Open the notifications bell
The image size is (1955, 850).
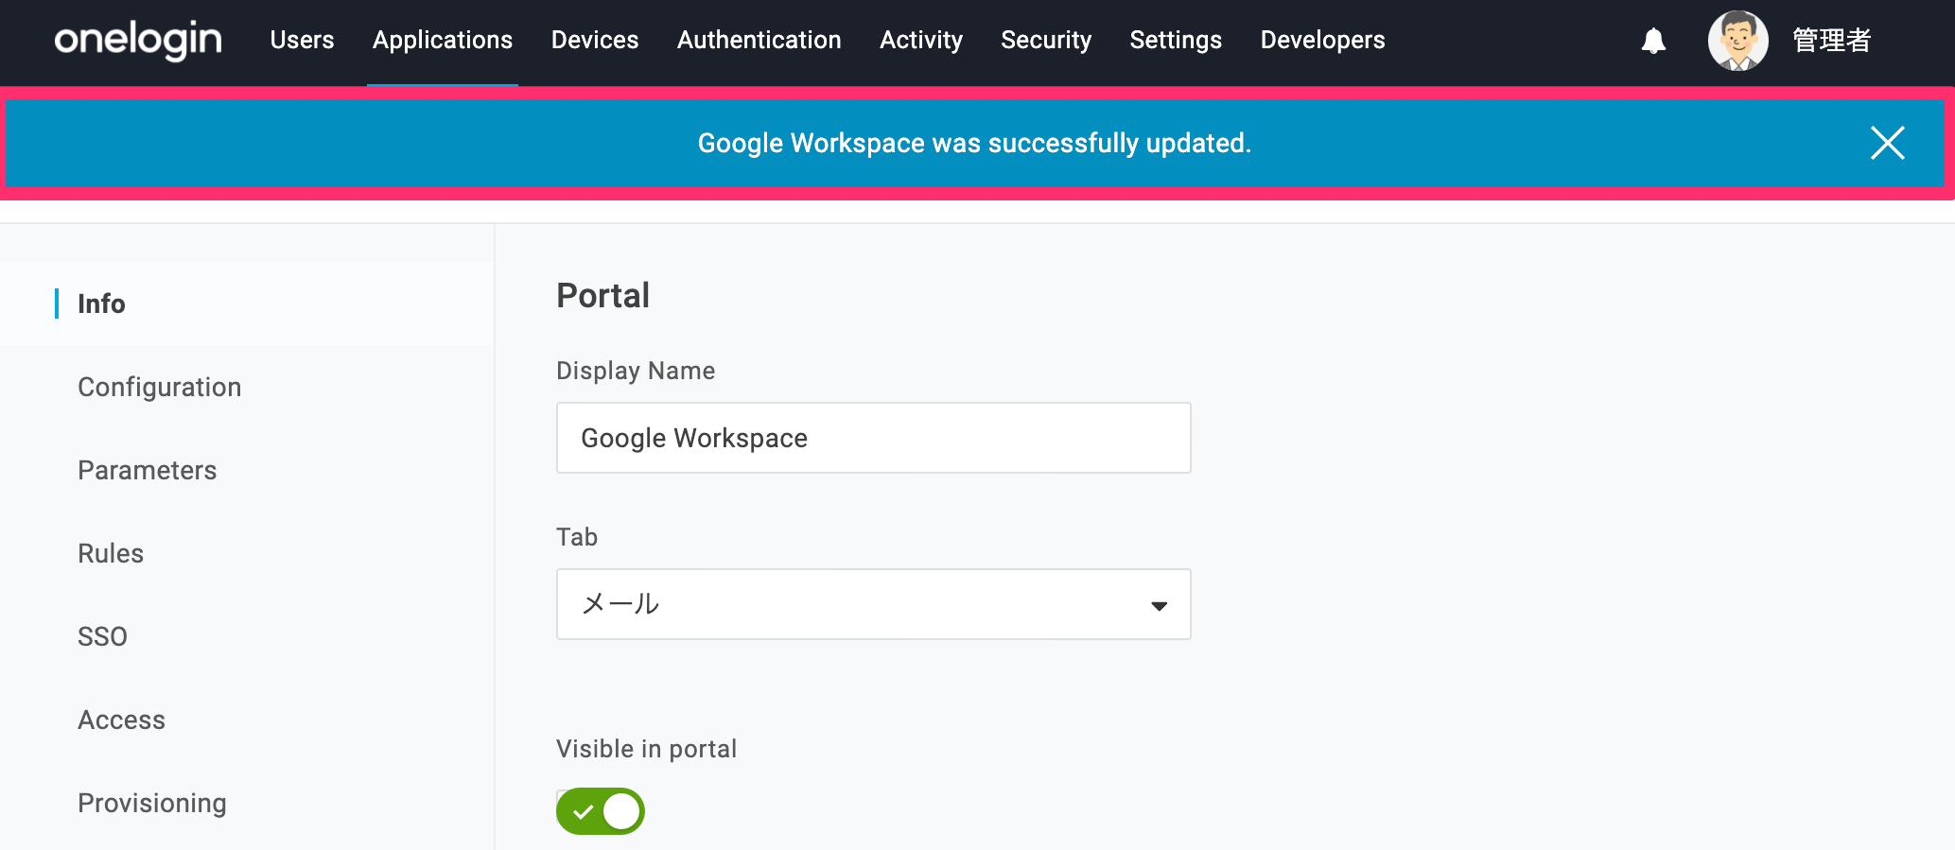point(1653,41)
